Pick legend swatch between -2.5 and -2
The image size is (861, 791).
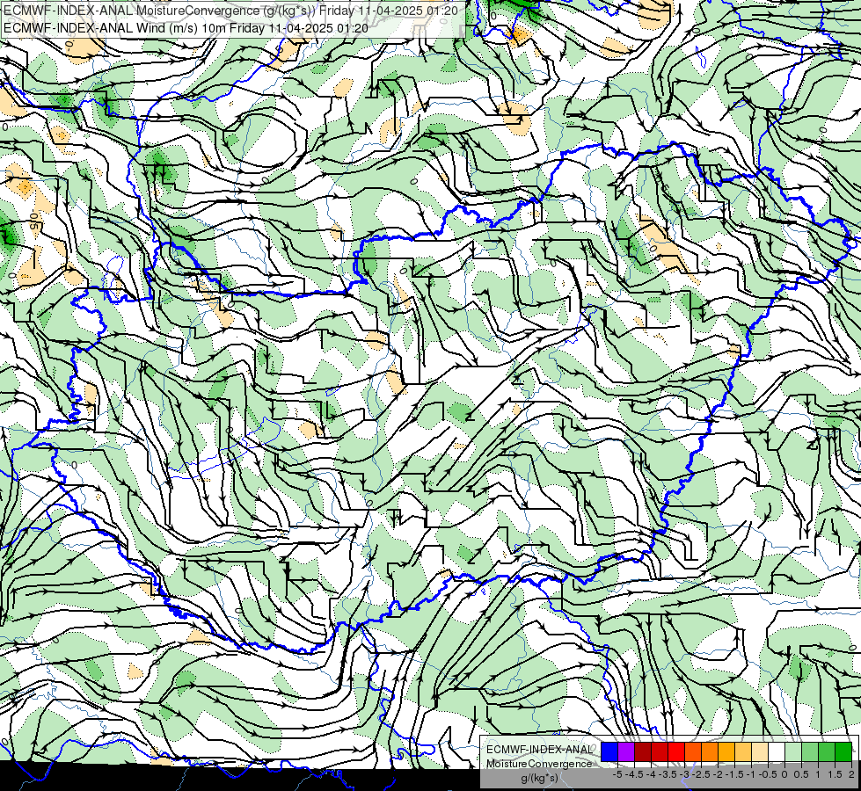[x=710, y=751]
